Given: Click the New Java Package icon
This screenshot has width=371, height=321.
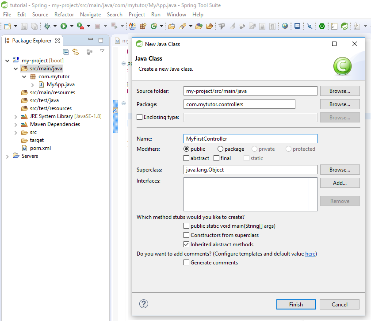Looking at the screenshot, I should click(143, 26).
